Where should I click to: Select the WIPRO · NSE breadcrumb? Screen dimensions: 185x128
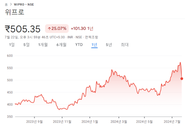pyautogui.click(x=24, y=5)
